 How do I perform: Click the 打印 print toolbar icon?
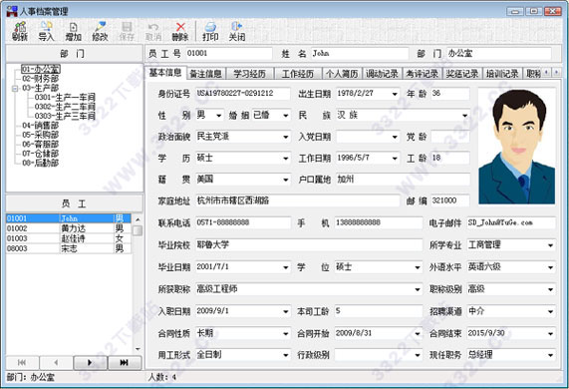click(210, 31)
